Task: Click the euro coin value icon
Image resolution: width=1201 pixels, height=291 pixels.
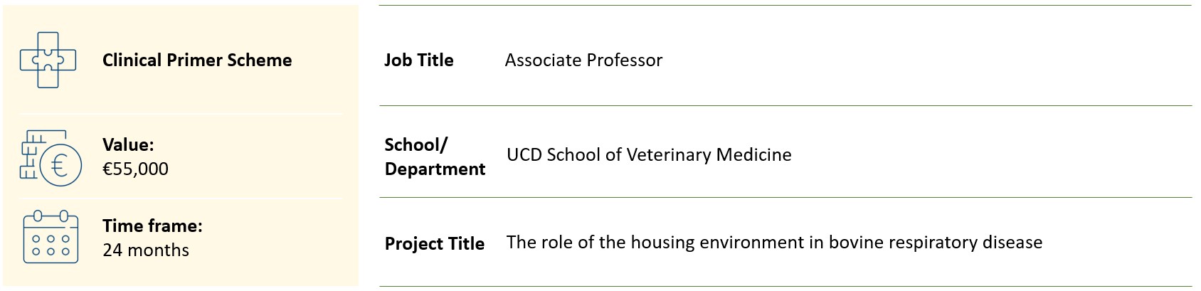Action: coord(51,158)
